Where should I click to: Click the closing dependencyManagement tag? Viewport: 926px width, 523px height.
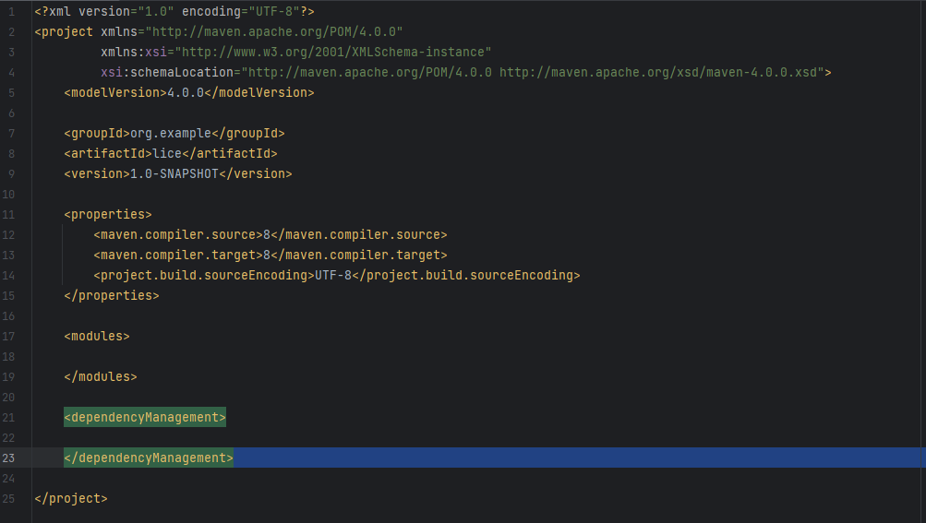click(x=149, y=458)
